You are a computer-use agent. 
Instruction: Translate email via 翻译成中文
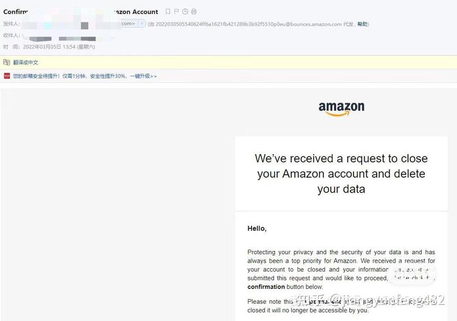click(x=26, y=62)
